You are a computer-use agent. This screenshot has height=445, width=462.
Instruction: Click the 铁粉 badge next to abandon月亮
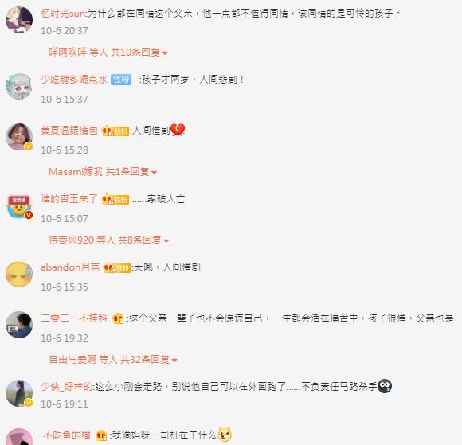point(116,268)
